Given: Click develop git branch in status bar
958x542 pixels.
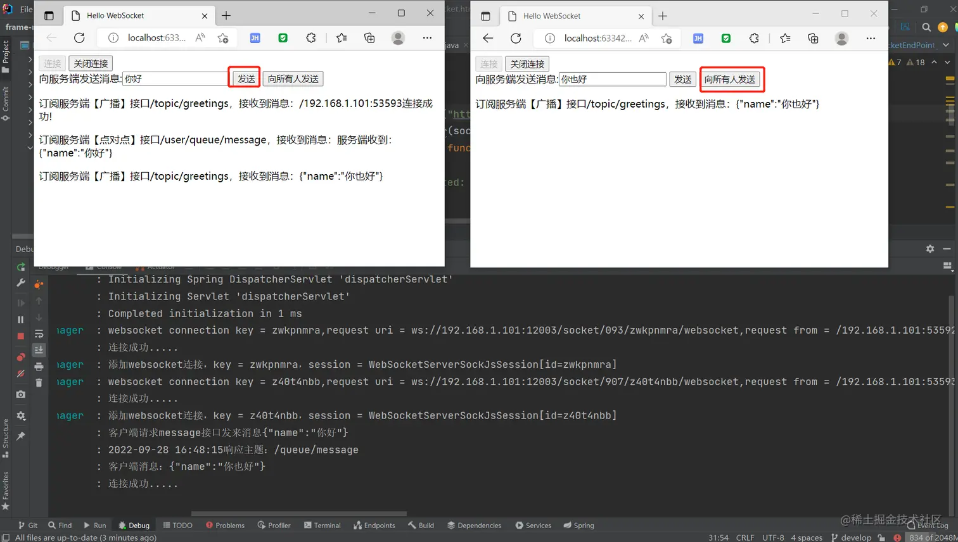Looking at the screenshot, I should pos(851,538).
